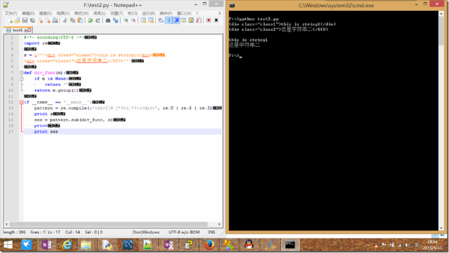
Task: Click the 'return m.group(1)' line
Action: pos(56,90)
